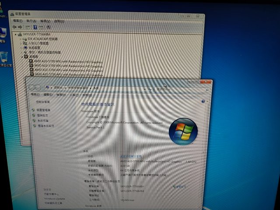Click the shield icon beside 系統保護 link

tap(34, 120)
